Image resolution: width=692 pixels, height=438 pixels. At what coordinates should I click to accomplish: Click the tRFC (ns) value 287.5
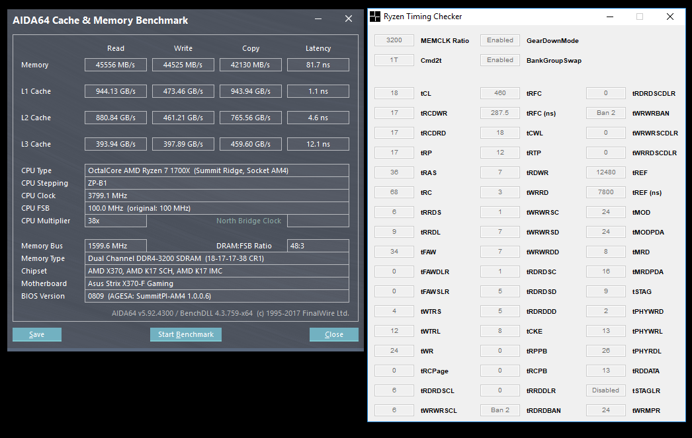tap(500, 113)
